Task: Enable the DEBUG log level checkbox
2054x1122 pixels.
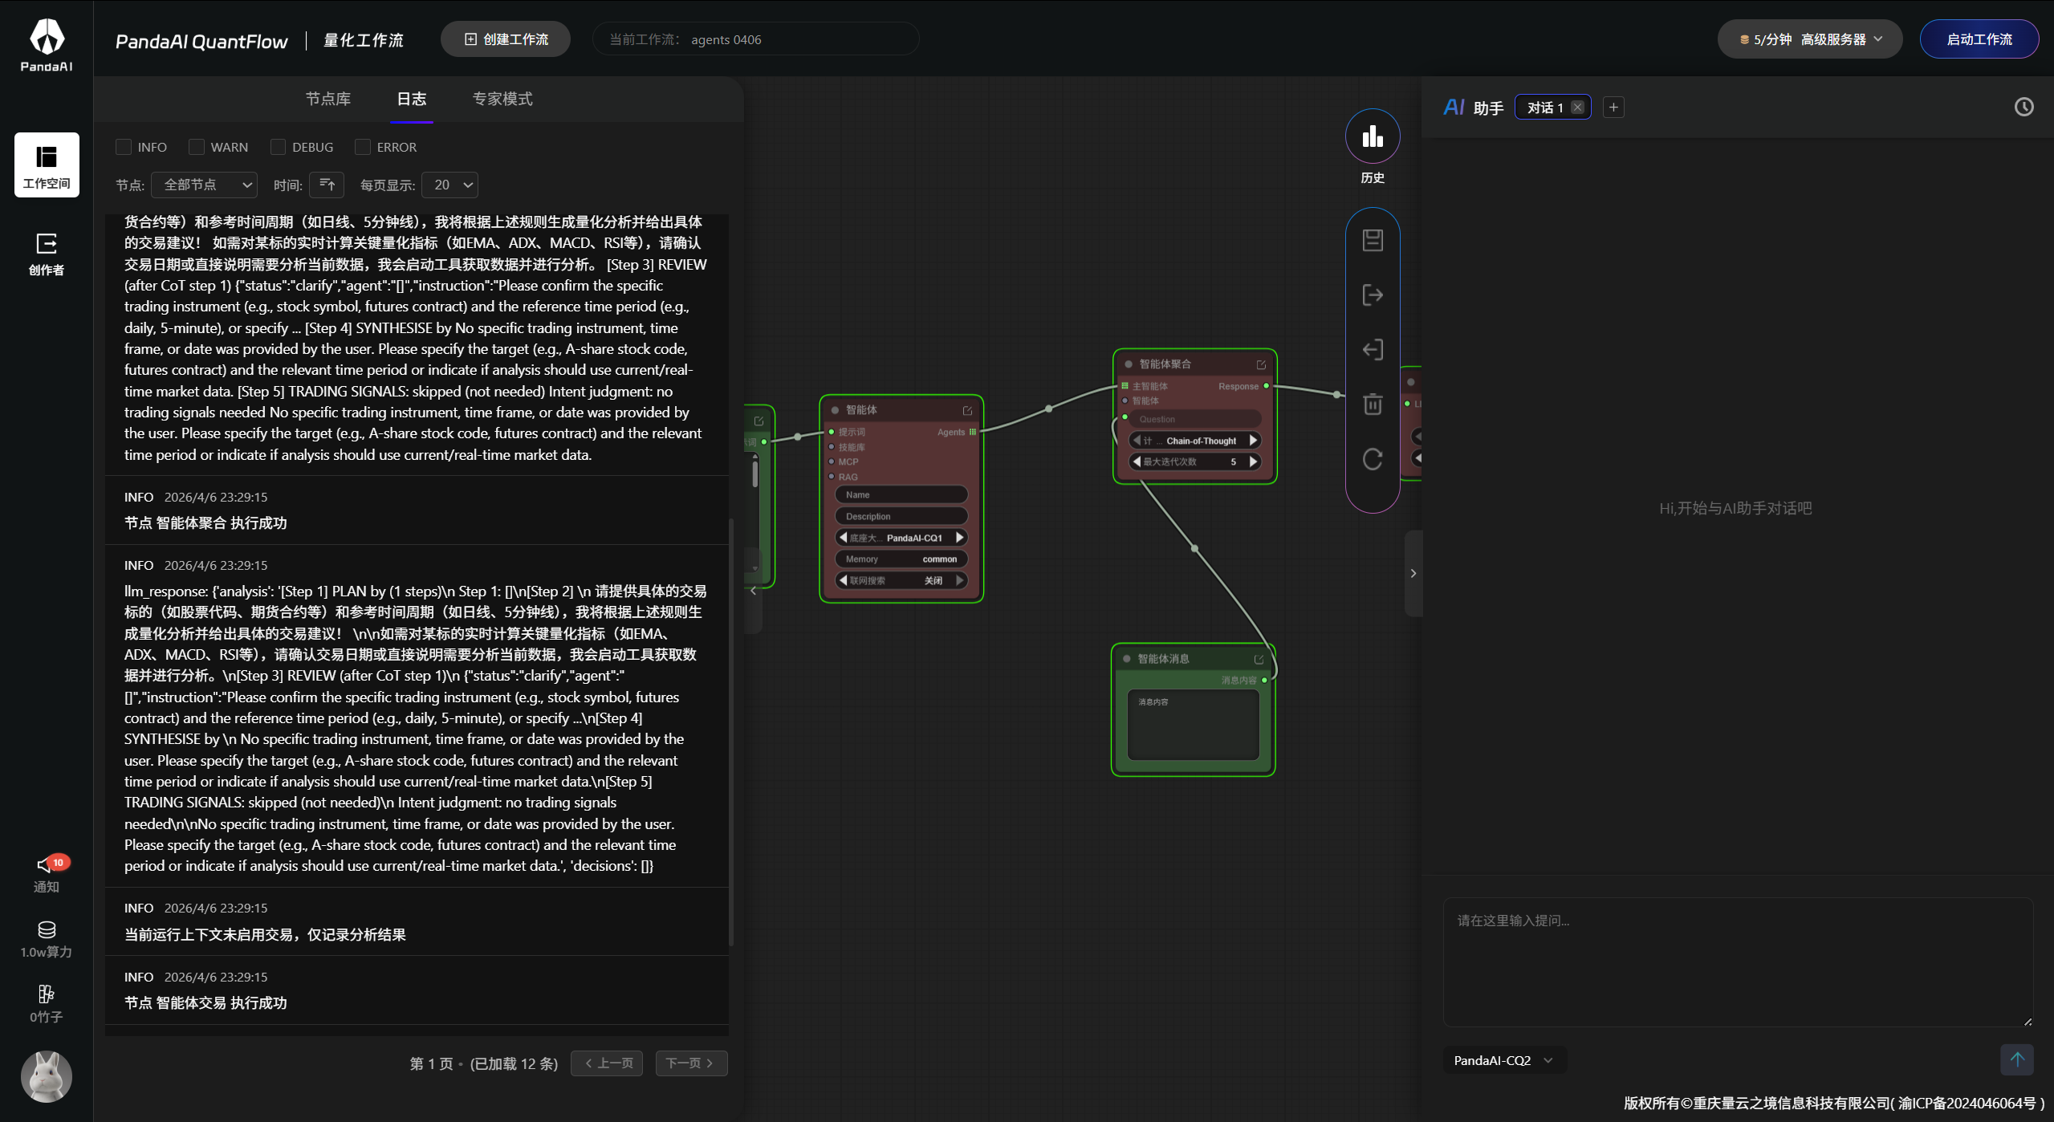Action: point(279,147)
